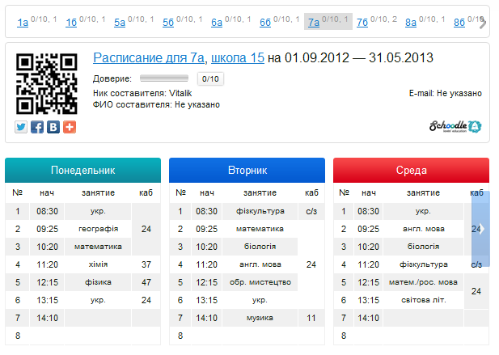Click Wednesday 13:15 time cell
The height and width of the screenshot is (355, 499).
(369, 300)
